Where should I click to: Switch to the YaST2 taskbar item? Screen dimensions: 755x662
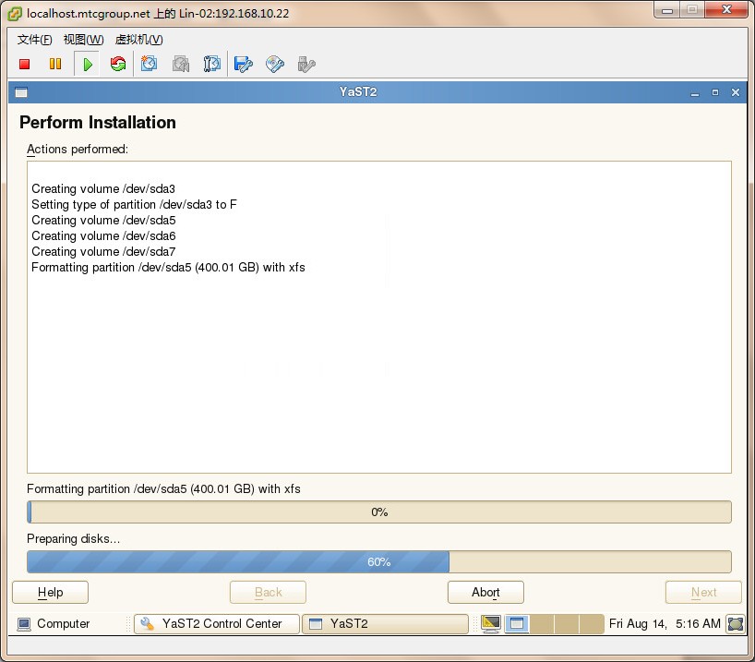[385, 624]
